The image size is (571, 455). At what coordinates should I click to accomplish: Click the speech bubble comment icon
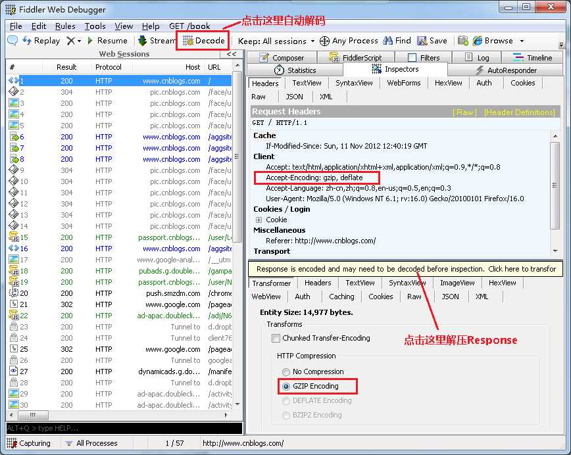point(12,40)
